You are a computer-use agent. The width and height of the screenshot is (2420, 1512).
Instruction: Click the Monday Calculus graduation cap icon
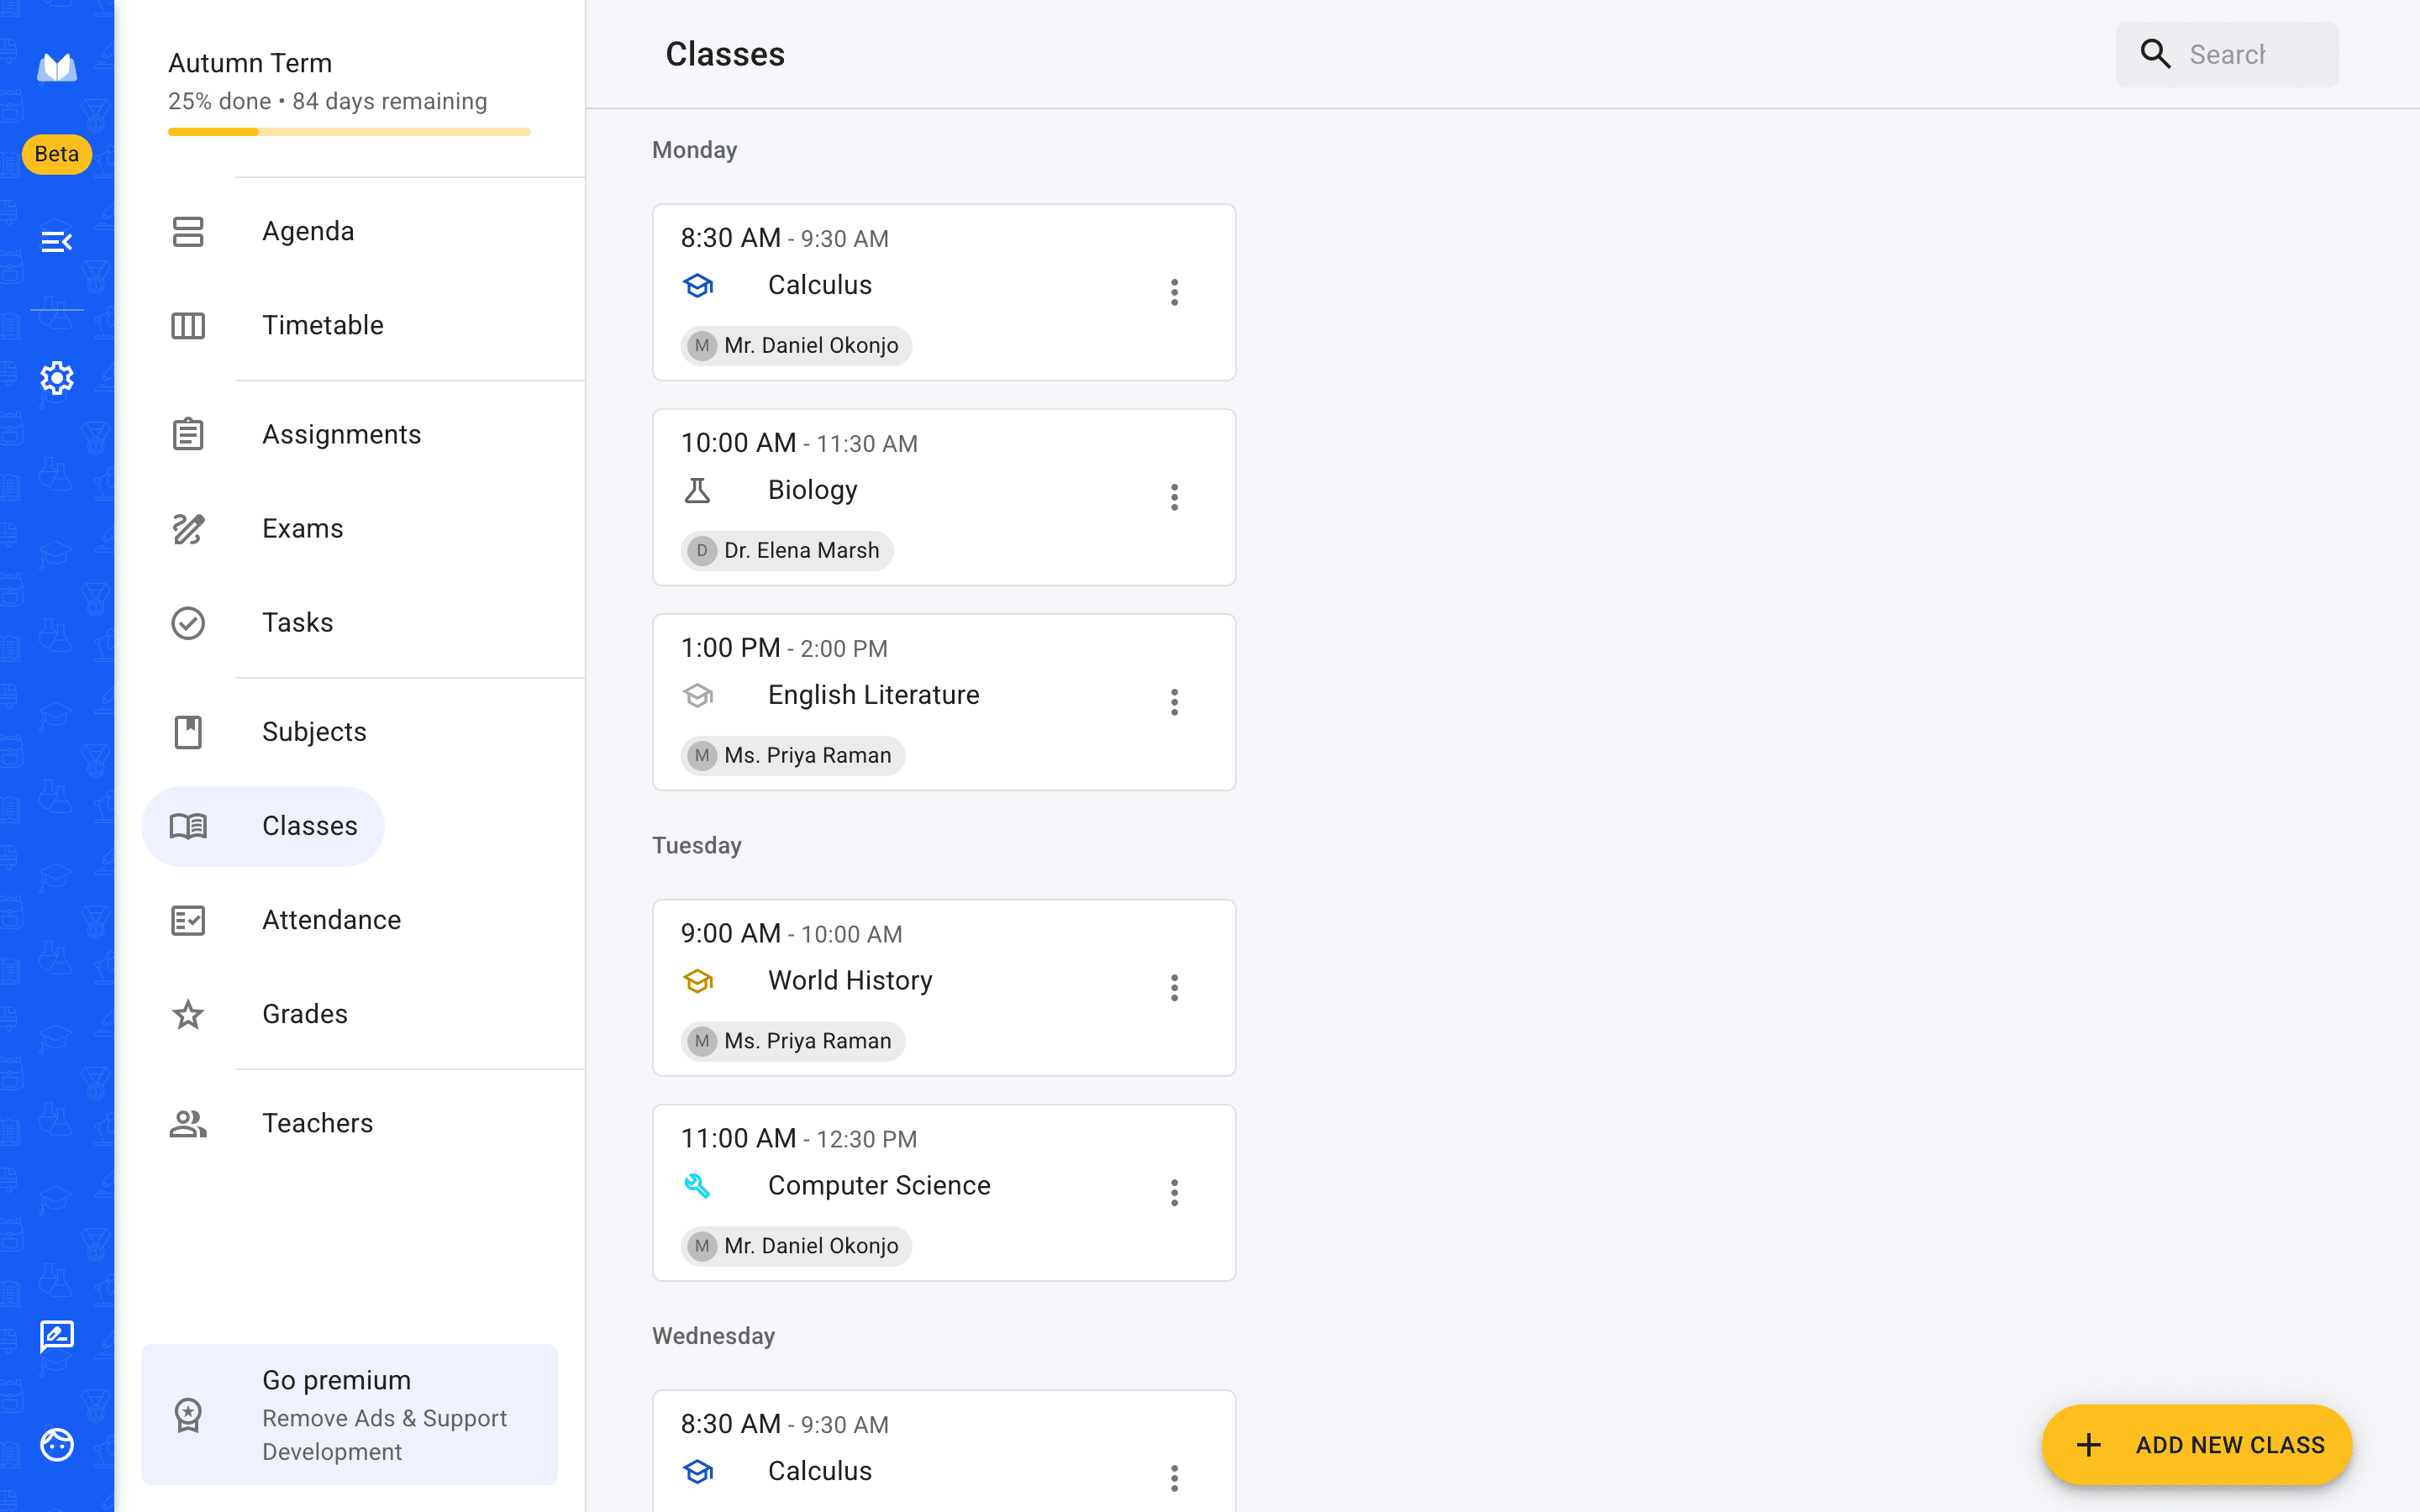pyautogui.click(x=698, y=286)
